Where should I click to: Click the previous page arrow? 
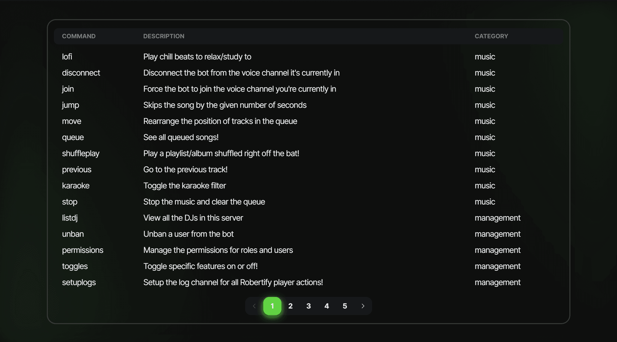(x=254, y=306)
